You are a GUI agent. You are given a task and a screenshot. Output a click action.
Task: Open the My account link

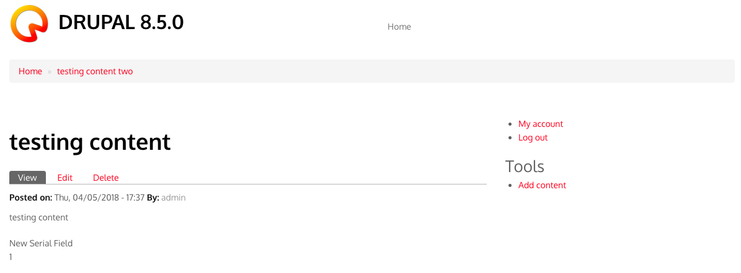[541, 124]
